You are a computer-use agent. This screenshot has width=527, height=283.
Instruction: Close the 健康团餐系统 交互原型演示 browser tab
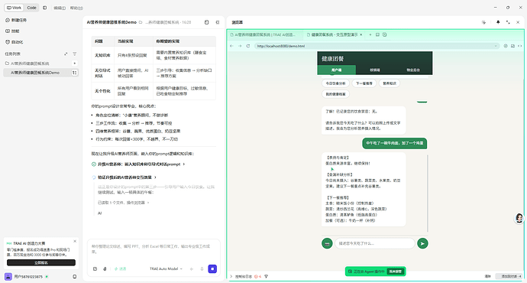coord(361,34)
